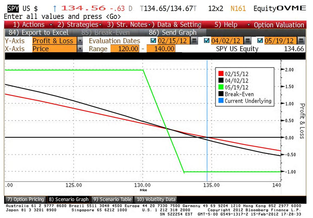
Task: Uncheck the 05/19/12 evaluation date checkbox
Action: pos(260,40)
